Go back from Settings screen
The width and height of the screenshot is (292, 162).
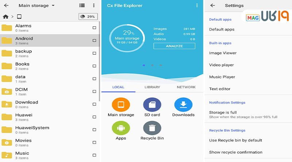click(x=212, y=5)
